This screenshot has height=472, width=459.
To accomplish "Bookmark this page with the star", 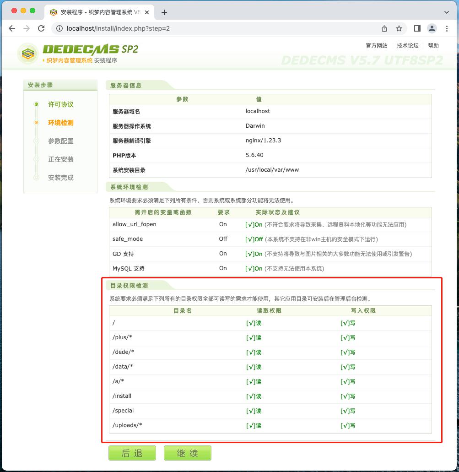I will (x=399, y=28).
